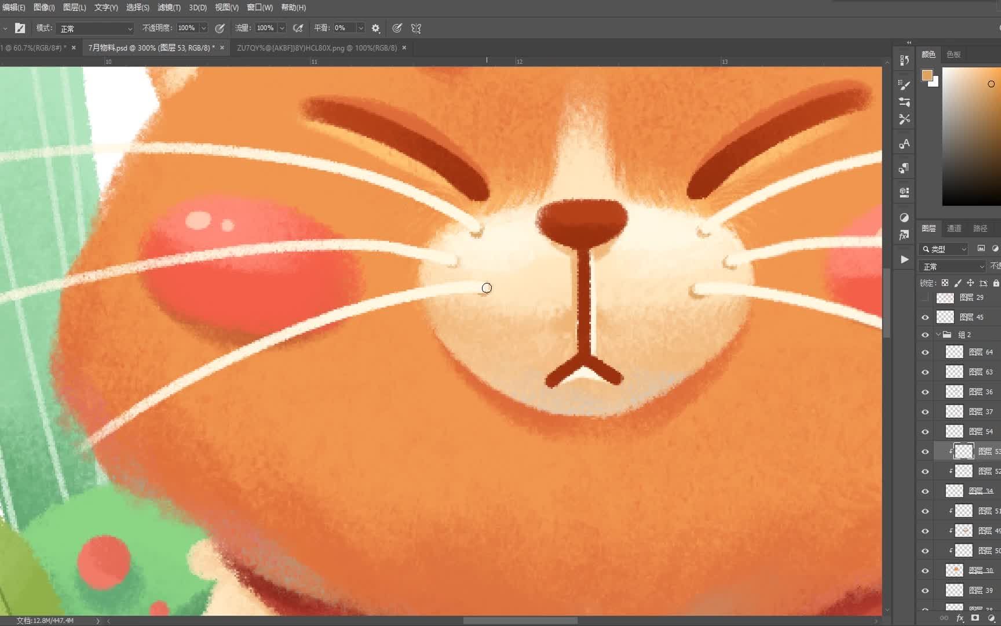Open 滤镜(T) menu

click(x=169, y=8)
